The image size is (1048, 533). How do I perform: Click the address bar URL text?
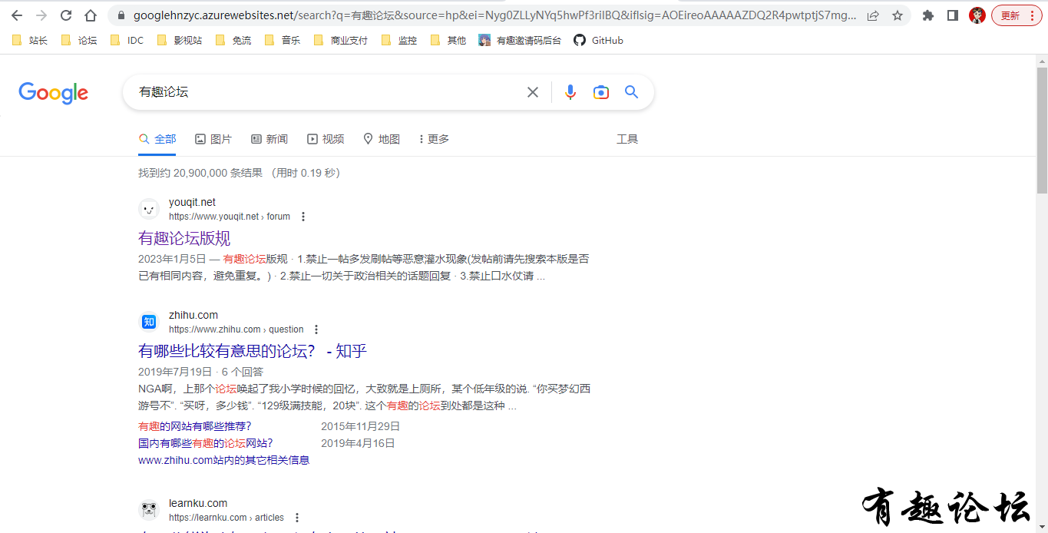(x=495, y=15)
